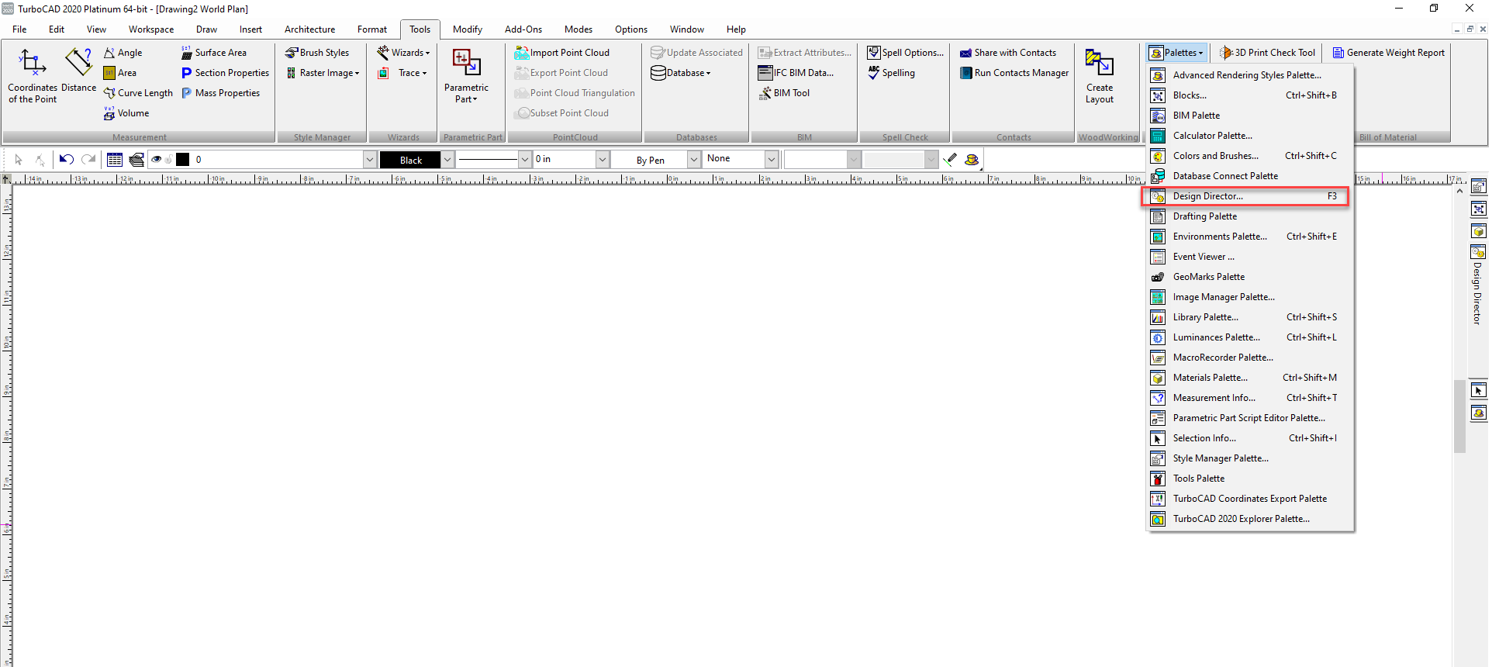Open Brush Styles manager
This screenshot has height=667, width=1492.
tap(317, 53)
